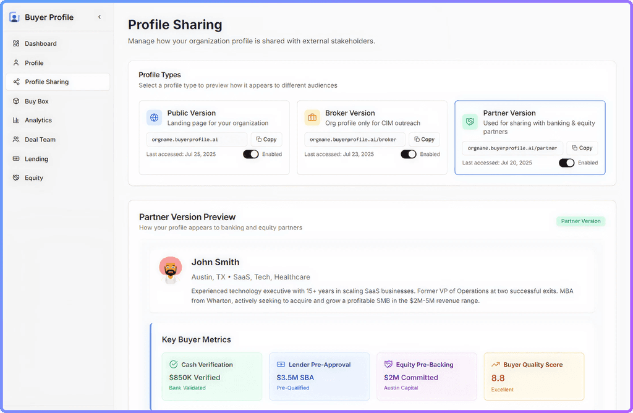Copy the Partner Version URL
The width and height of the screenshot is (633, 413).
[582, 148]
